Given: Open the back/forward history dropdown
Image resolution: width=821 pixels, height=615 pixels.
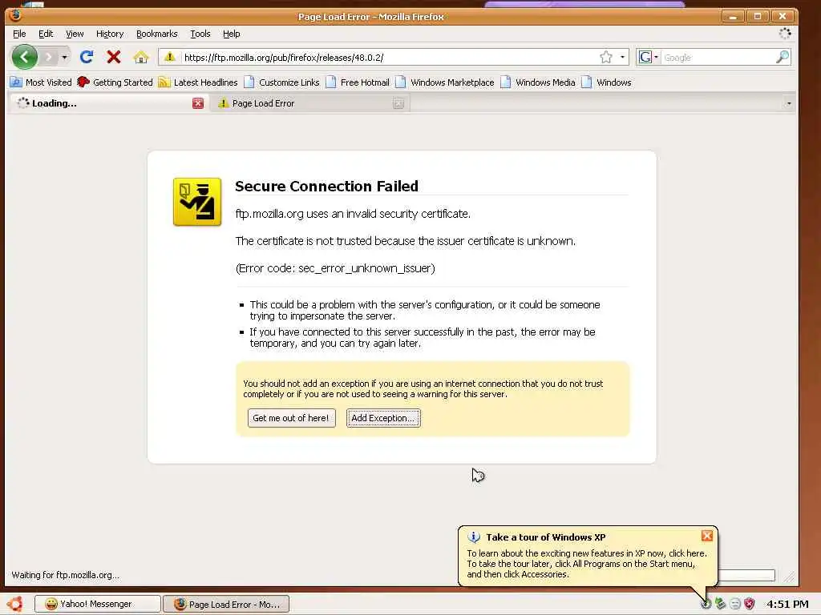Looking at the screenshot, I should coord(64,57).
